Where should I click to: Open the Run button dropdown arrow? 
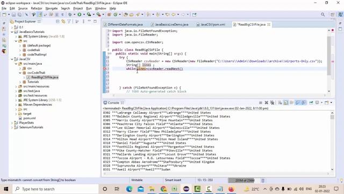(84, 15)
